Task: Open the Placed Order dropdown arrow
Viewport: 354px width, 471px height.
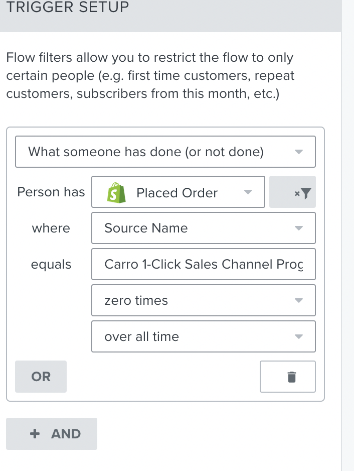Action: coord(248,192)
